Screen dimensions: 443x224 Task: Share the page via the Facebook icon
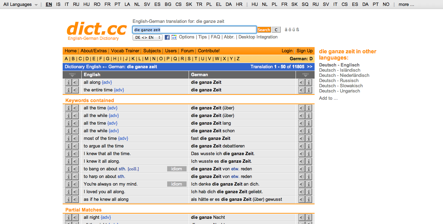pyautogui.click(x=167, y=37)
